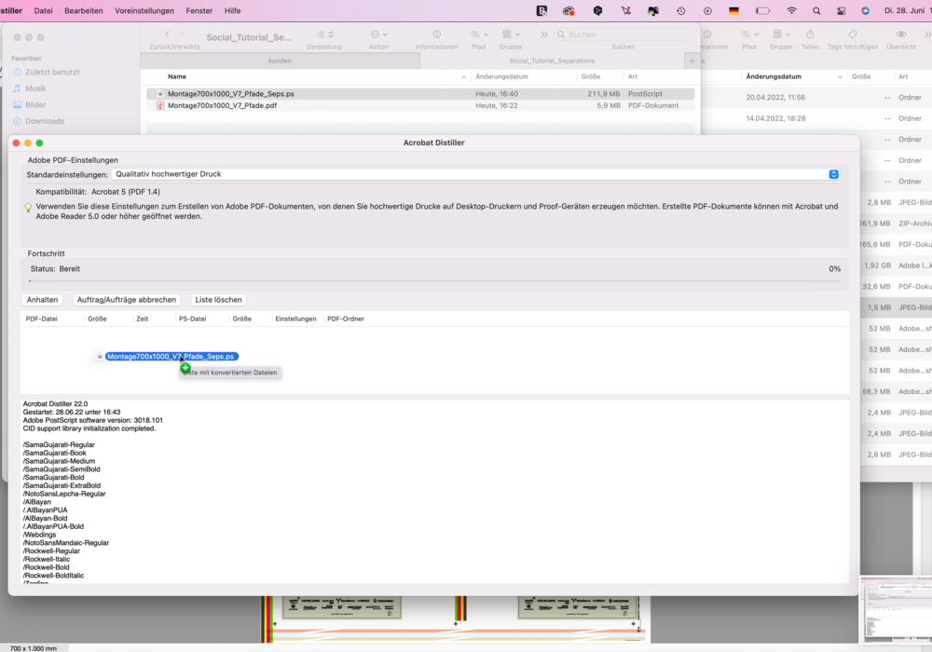
Task: Click the Zeit column header
Action: click(x=142, y=319)
